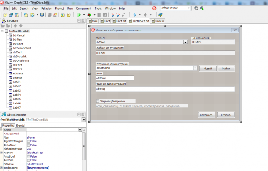Screen dimensions: 268x171
Task: Click Найти button on form
Action: [x=226, y=68]
